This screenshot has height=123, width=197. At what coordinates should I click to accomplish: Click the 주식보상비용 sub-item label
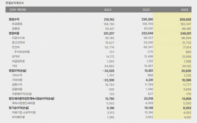(22, 52)
